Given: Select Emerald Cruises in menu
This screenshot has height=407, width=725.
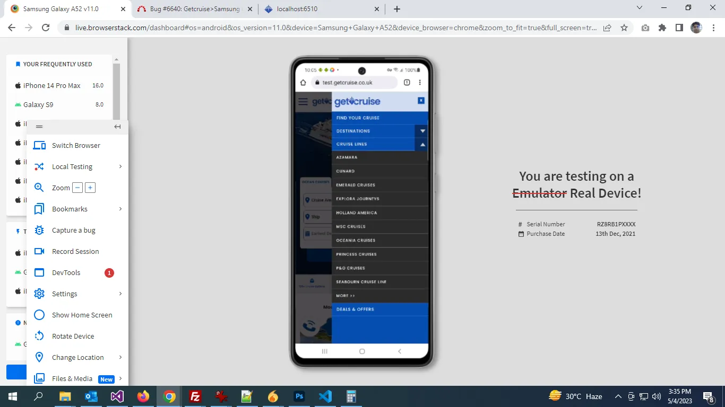Looking at the screenshot, I should pos(379,185).
